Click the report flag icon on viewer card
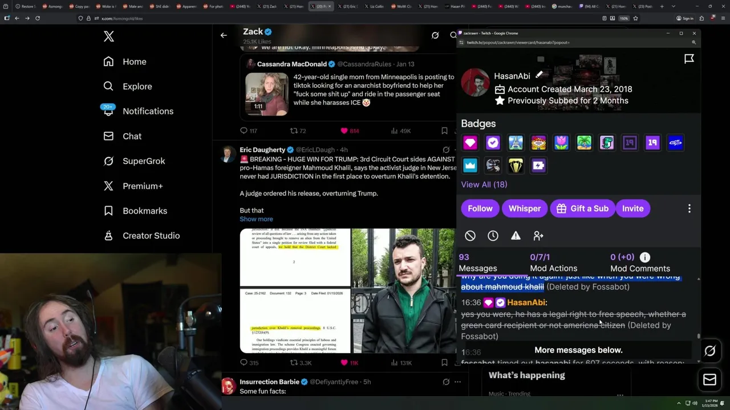This screenshot has height=410, width=730. pos(689,59)
